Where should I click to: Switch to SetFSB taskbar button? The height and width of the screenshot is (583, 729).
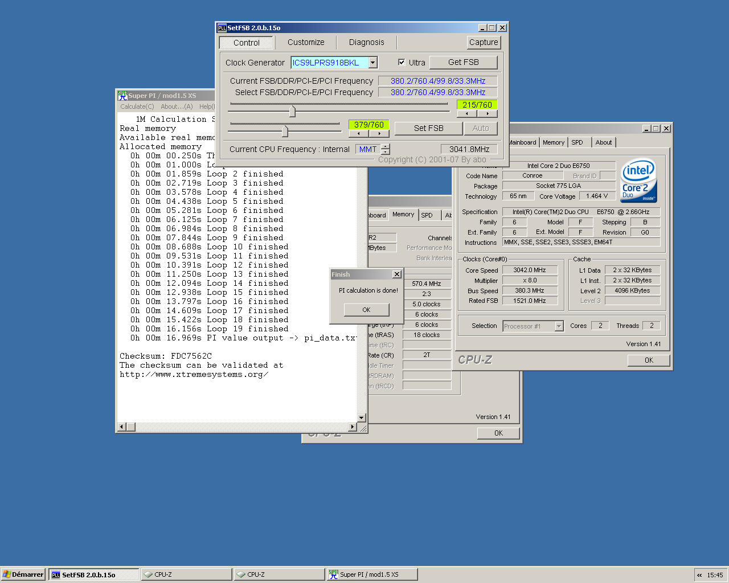94,574
